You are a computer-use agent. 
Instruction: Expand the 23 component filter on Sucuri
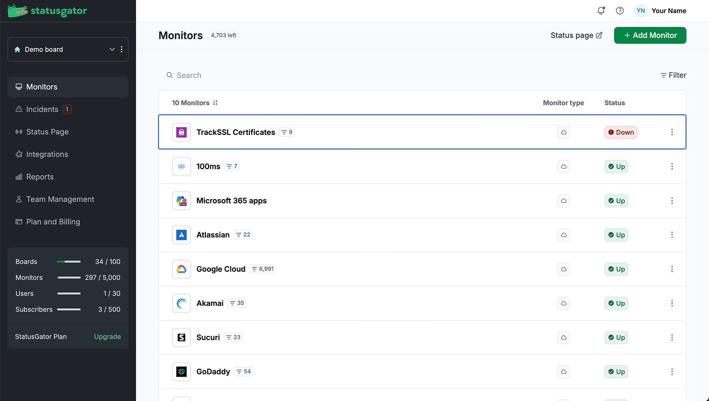pos(233,337)
